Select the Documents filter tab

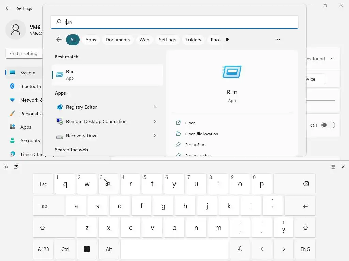pyautogui.click(x=118, y=40)
